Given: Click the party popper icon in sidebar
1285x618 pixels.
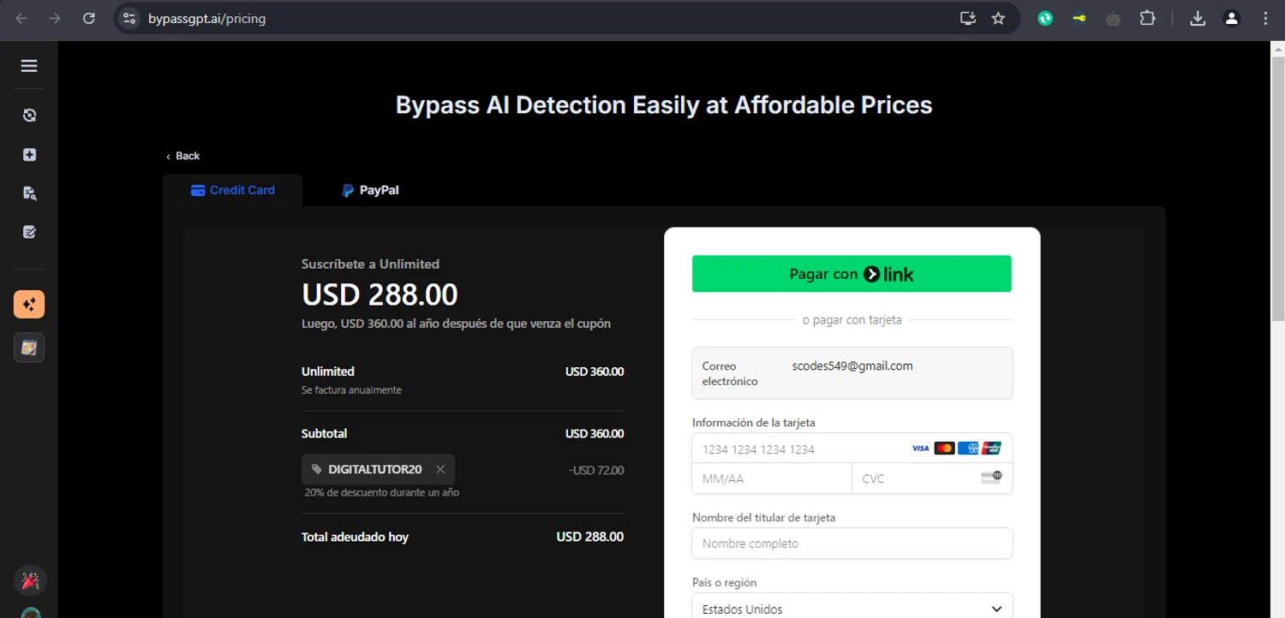Looking at the screenshot, I should tap(30, 581).
